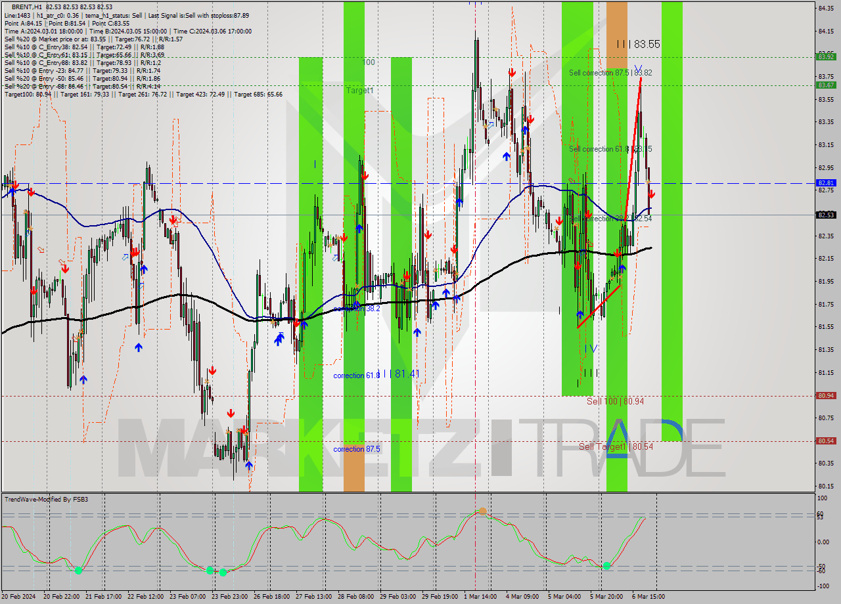841x604 pixels.
Task: Click the red 80.54 price tag
Action: pos(826,441)
